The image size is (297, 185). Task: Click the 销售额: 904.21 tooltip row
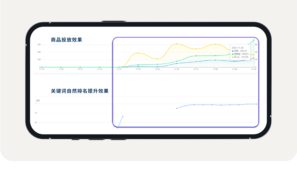click(240, 54)
